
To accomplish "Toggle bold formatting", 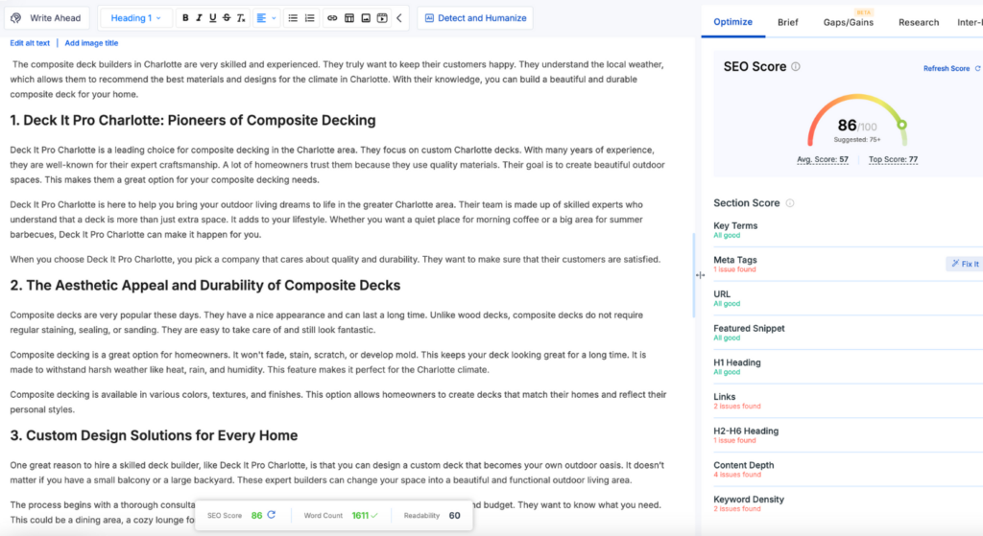I will click(x=185, y=18).
